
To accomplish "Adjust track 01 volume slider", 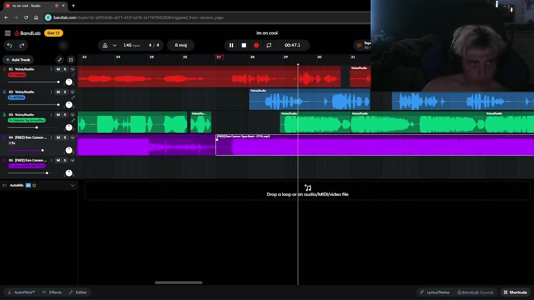I will (33, 82).
